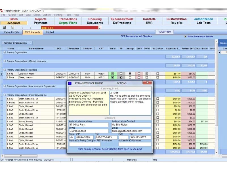The image size is (227, 170).
Task: Open the Lab Tests section
Action: pos(203,23)
